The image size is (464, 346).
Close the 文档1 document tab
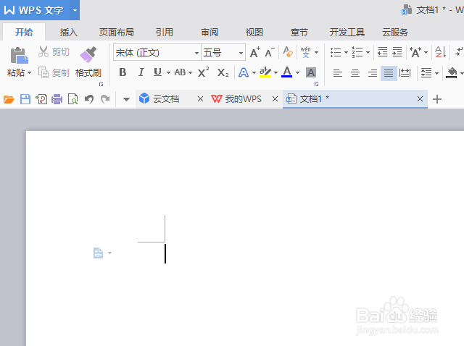point(420,99)
